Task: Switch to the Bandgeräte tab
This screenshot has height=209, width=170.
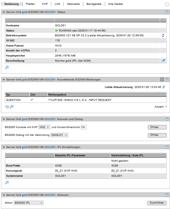Action: point(94,4)
